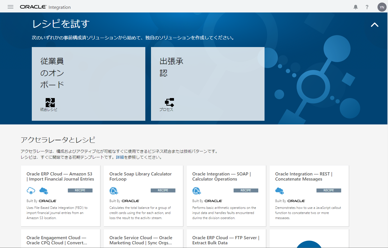This screenshot has width=388, height=248.
Task: Open the hamburger navigation menu
Action: [11, 7]
